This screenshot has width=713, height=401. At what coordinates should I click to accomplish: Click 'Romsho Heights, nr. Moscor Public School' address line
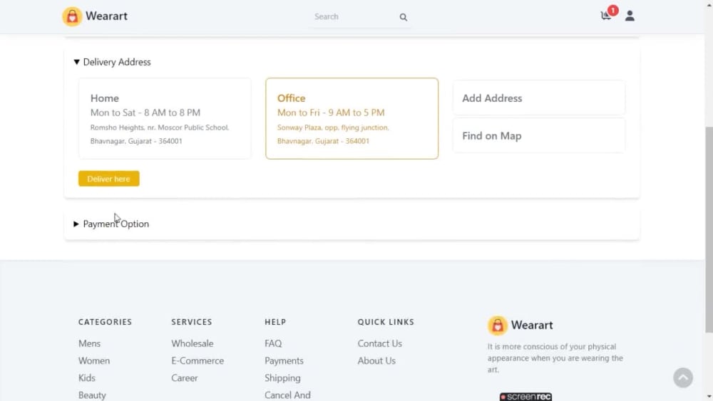tap(160, 127)
